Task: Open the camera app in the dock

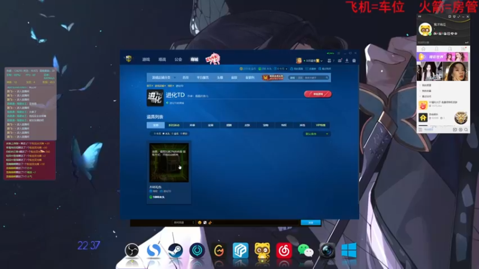Action: coord(327,250)
